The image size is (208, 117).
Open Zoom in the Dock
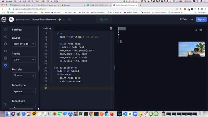[135, 114]
